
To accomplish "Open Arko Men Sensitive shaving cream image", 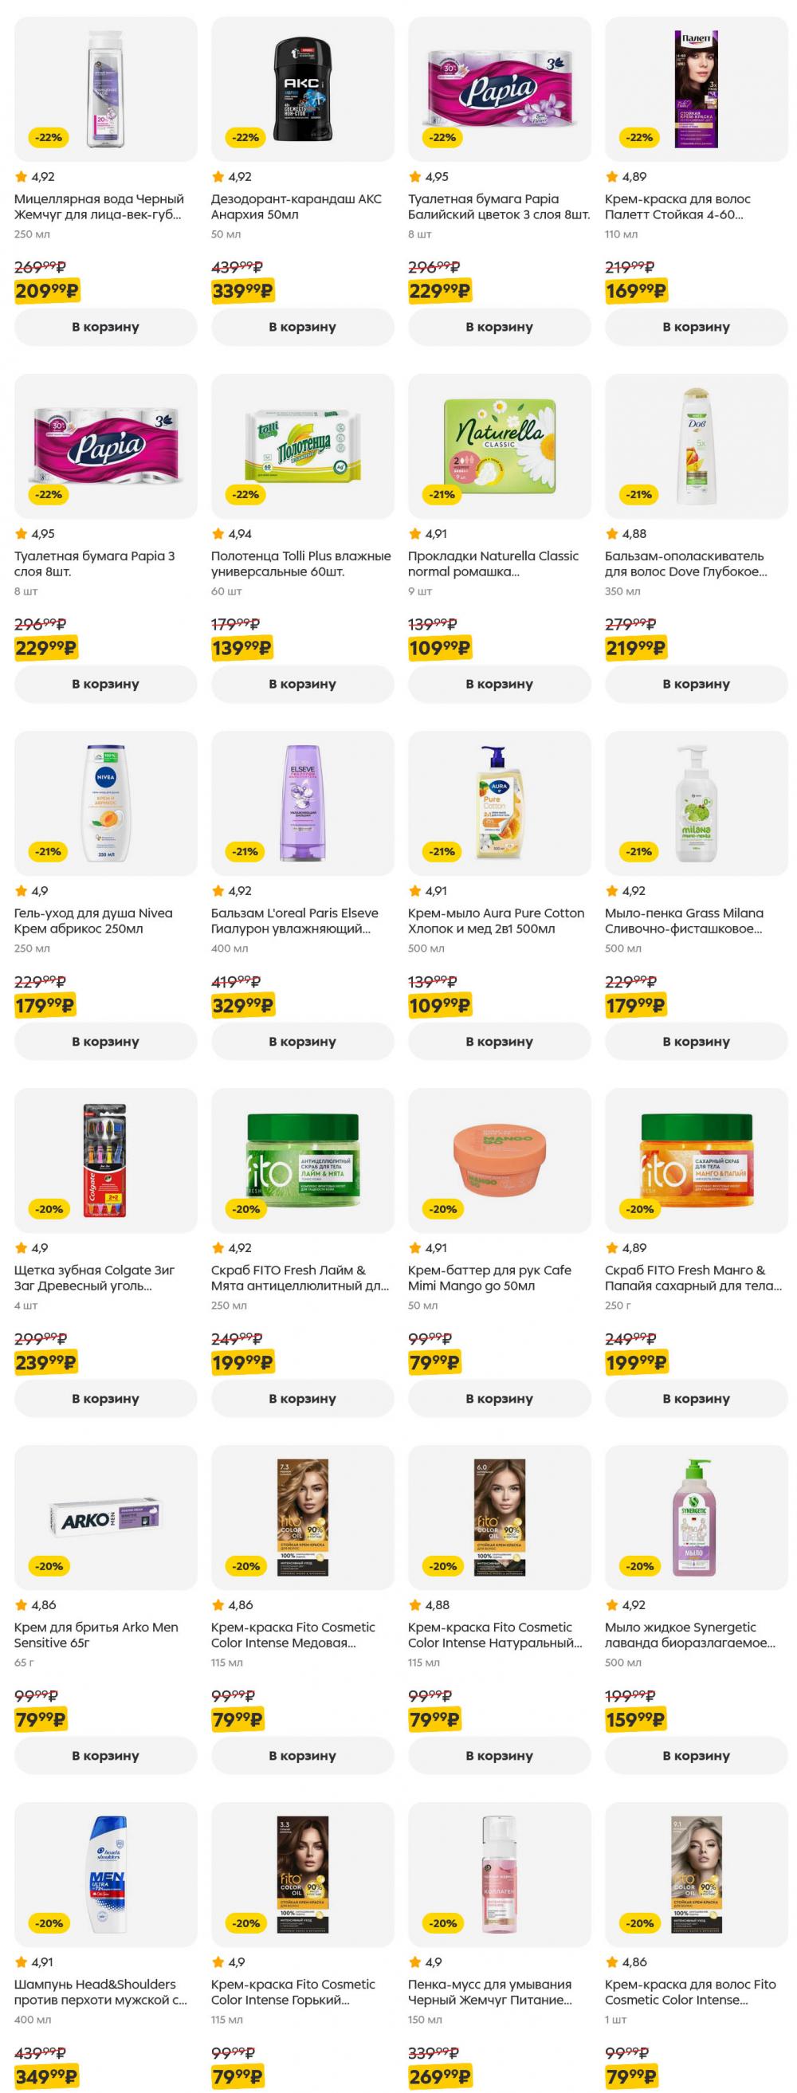I will [x=106, y=1518].
